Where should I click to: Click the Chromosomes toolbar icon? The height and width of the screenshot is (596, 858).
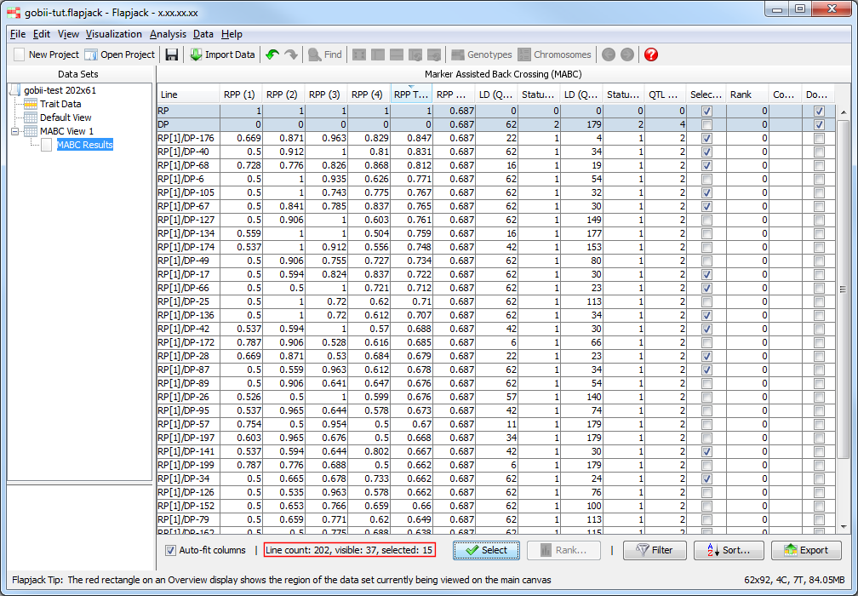pyautogui.click(x=524, y=54)
